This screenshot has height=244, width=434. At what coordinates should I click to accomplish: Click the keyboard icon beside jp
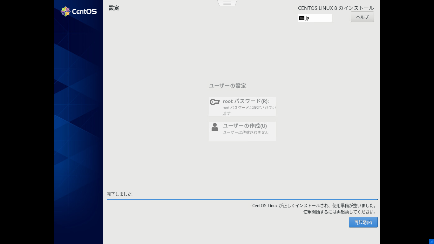pyautogui.click(x=302, y=18)
